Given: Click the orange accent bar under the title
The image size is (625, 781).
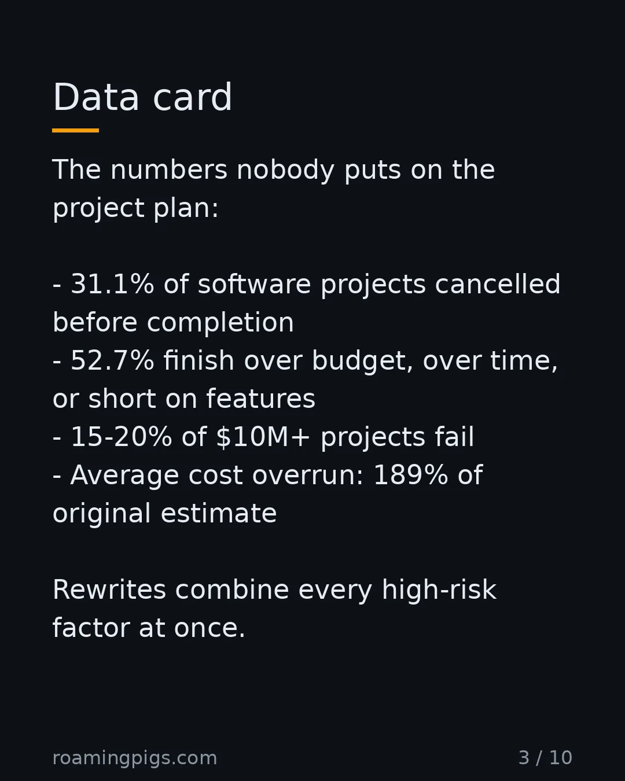Looking at the screenshot, I should click(75, 130).
